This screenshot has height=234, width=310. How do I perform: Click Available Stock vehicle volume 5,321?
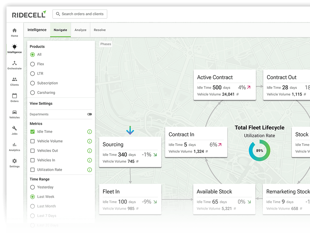[227, 209]
